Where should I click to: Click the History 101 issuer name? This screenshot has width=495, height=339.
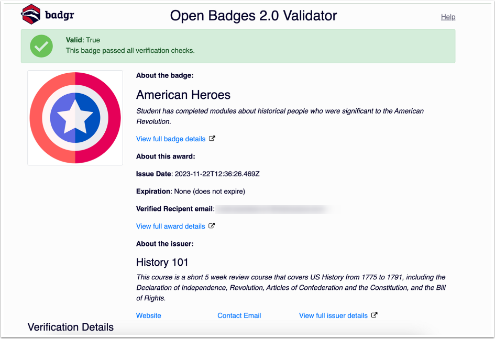click(162, 262)
